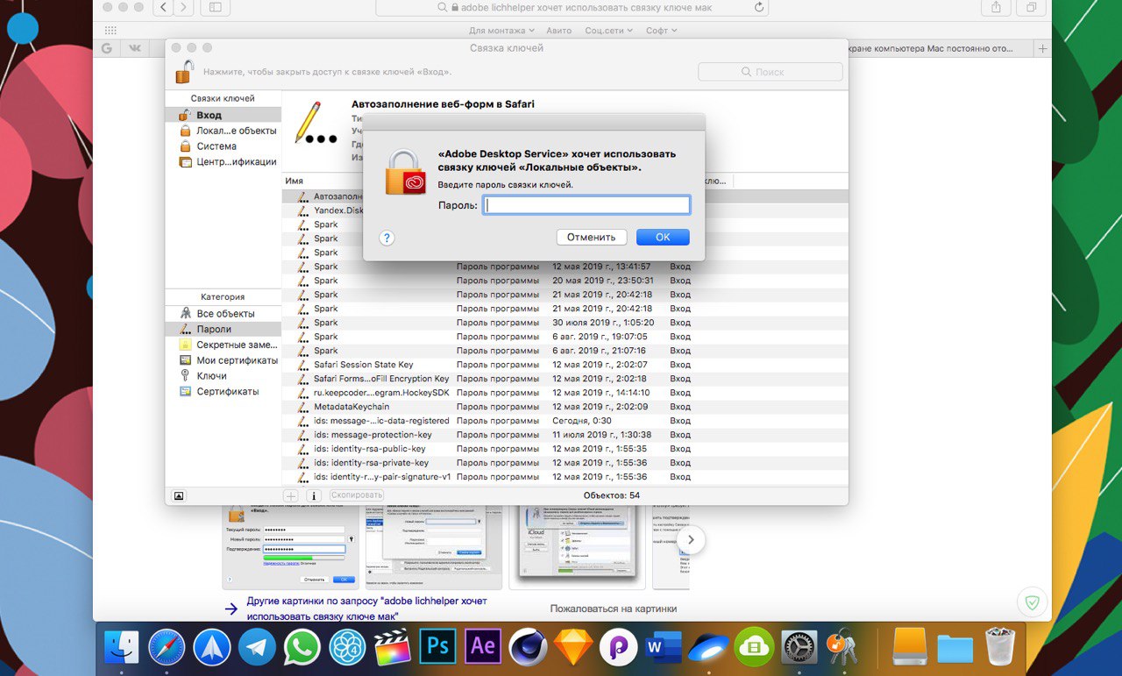1122x676 pixels.
Task: Open «Мои сертификаты» category
Action: [223, 360]
